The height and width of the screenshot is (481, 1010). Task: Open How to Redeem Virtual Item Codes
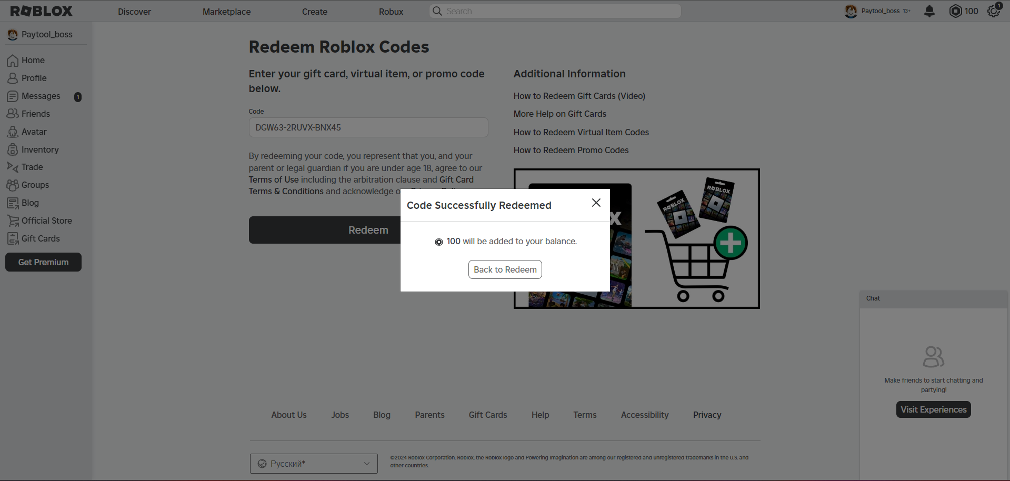581,132
